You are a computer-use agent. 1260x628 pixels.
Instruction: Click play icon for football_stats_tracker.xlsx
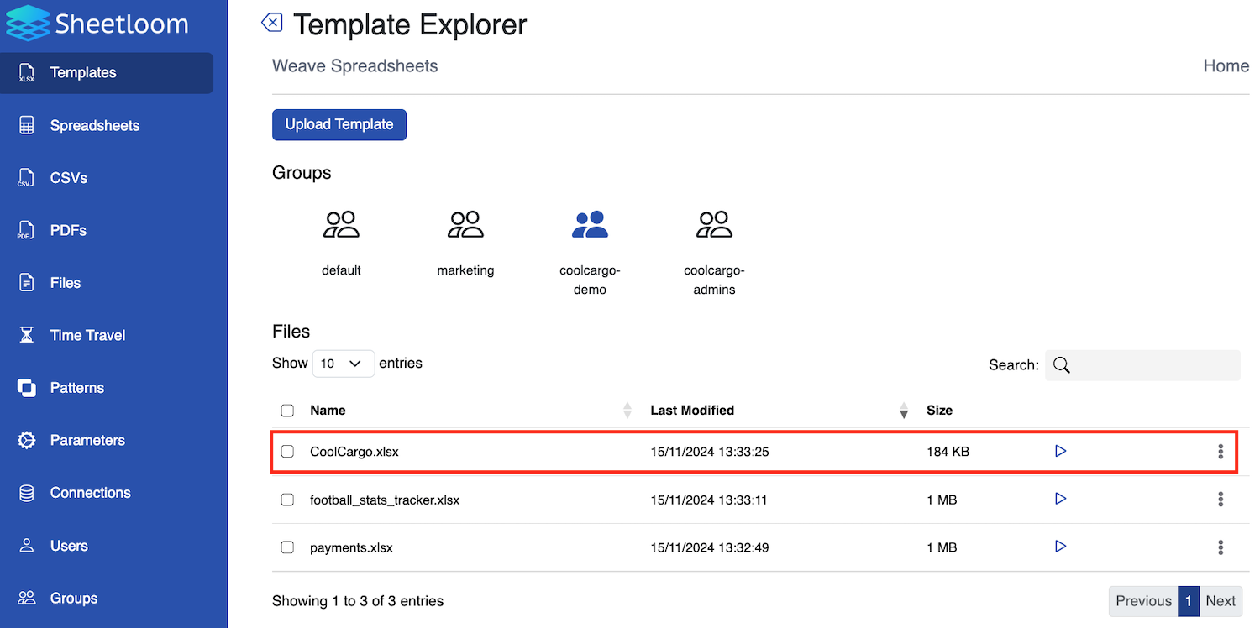click(1060, 500)
